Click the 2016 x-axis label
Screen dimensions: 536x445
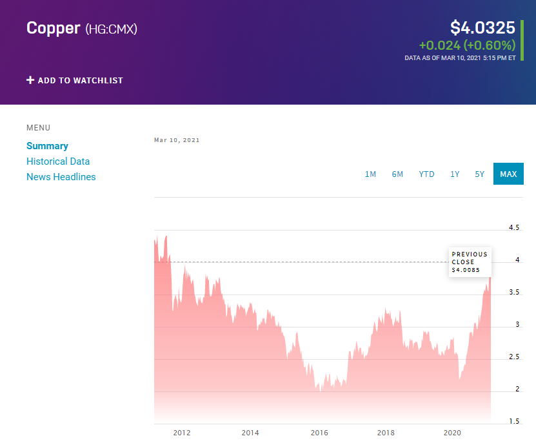[x=319, y=433]
